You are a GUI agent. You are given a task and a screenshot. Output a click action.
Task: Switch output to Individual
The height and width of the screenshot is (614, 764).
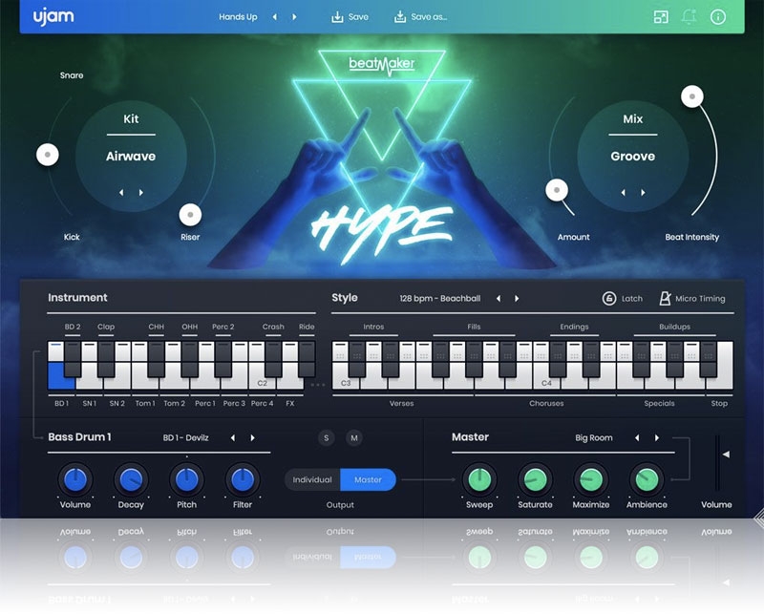pyautogui.click(x=312, y=480)
